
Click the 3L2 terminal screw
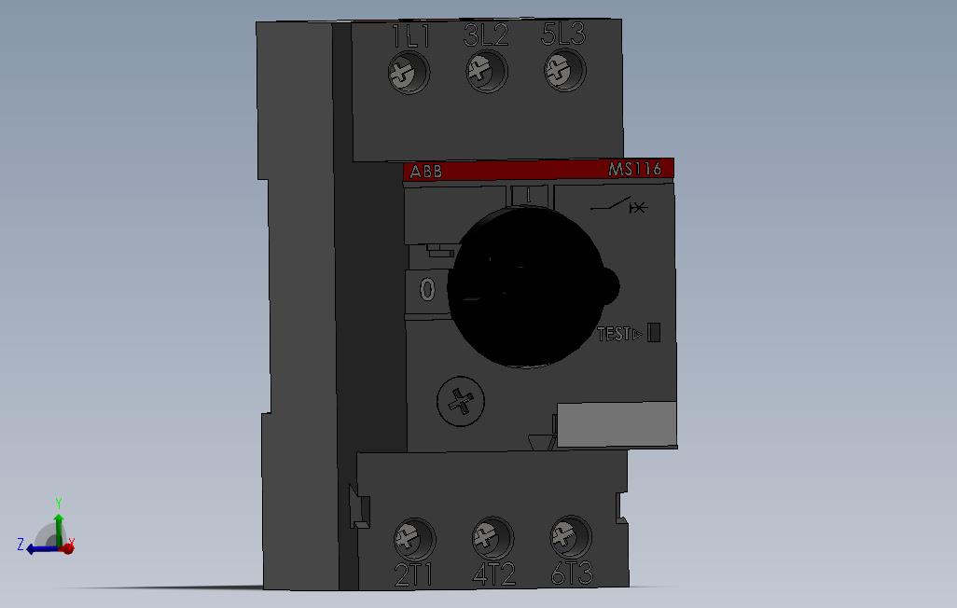[487, 72]
